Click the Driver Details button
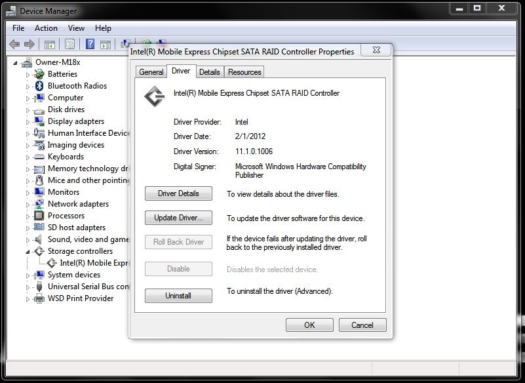This screenshot has width=525, height=383. coord(178,193)
